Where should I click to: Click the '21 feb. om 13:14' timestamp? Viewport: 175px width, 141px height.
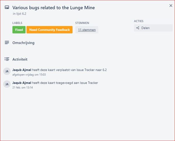(22, 88)
